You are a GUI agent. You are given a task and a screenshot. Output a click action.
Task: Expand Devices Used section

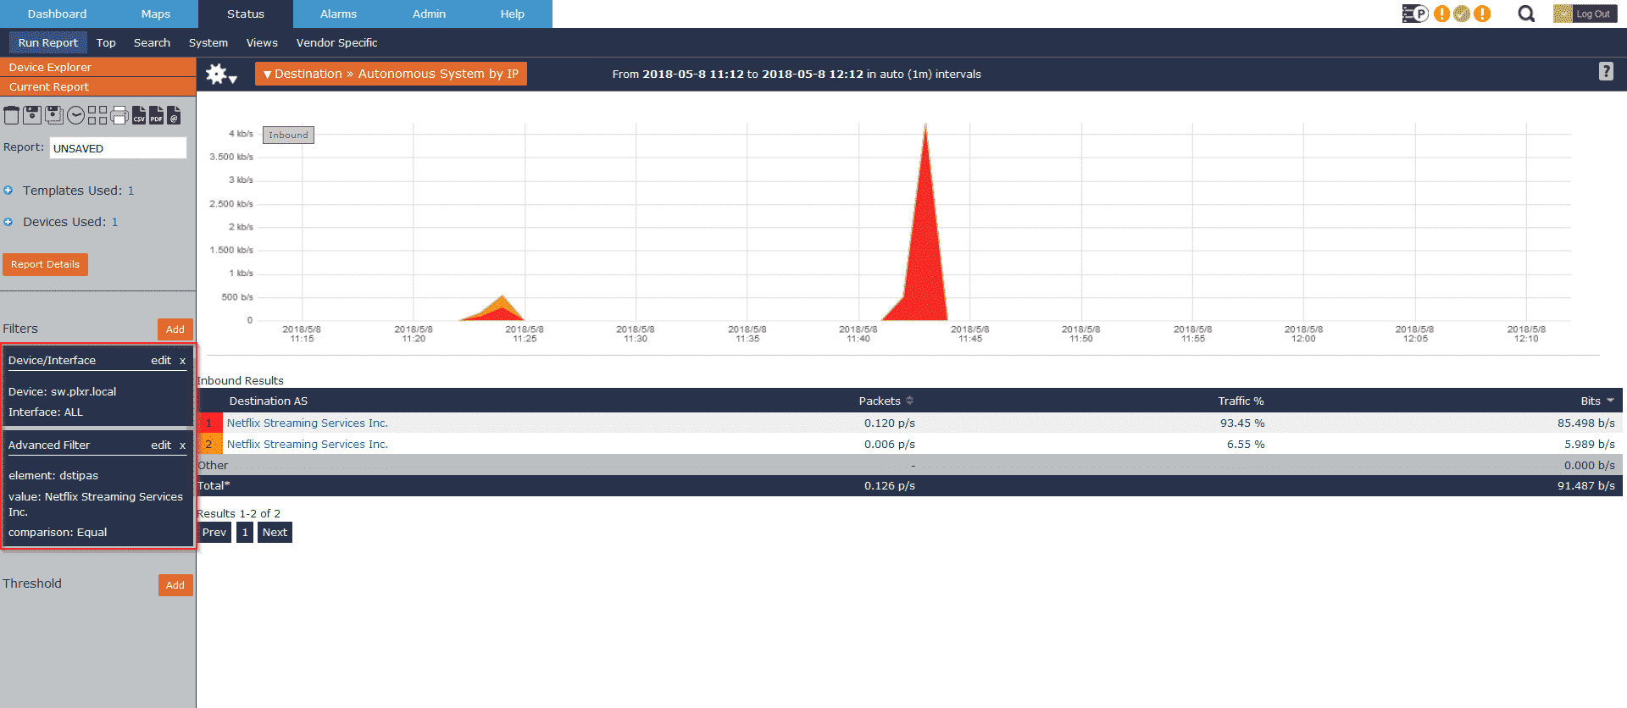point(8,222)
